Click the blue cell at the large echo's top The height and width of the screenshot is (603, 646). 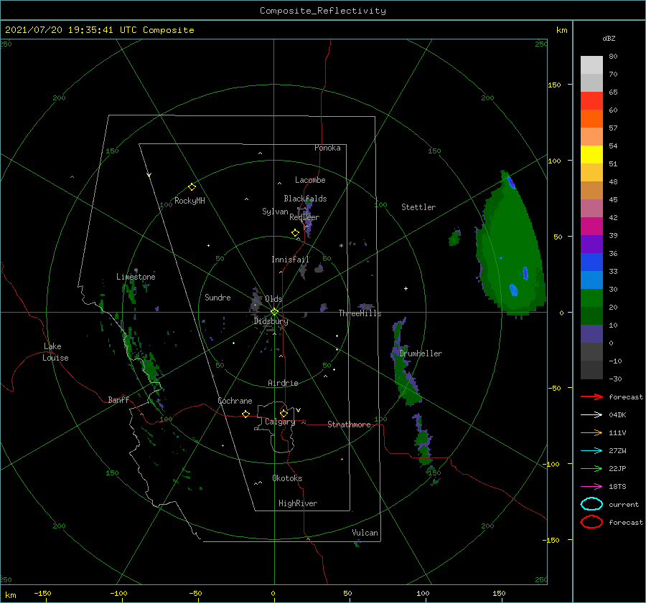point(511,182)
